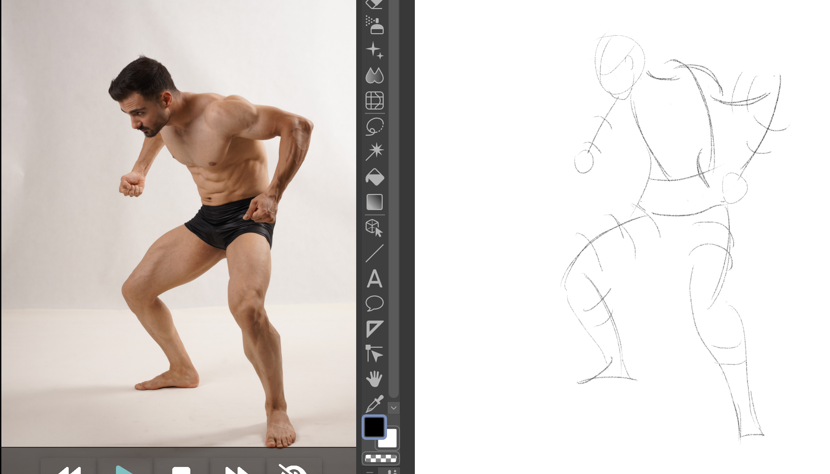Select the Ruler triangle tool
The height and width of the screenshot is (474, 830).
(x=374, y=329)
